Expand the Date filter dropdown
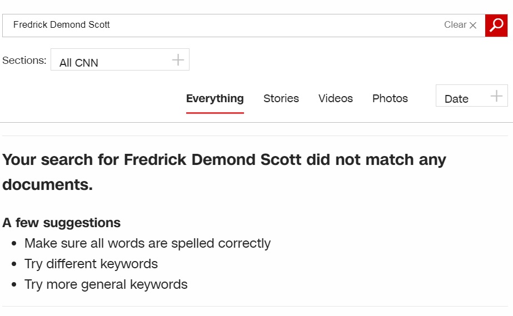Viewport: 513px width, 316px height. click(x=472, y=96)
